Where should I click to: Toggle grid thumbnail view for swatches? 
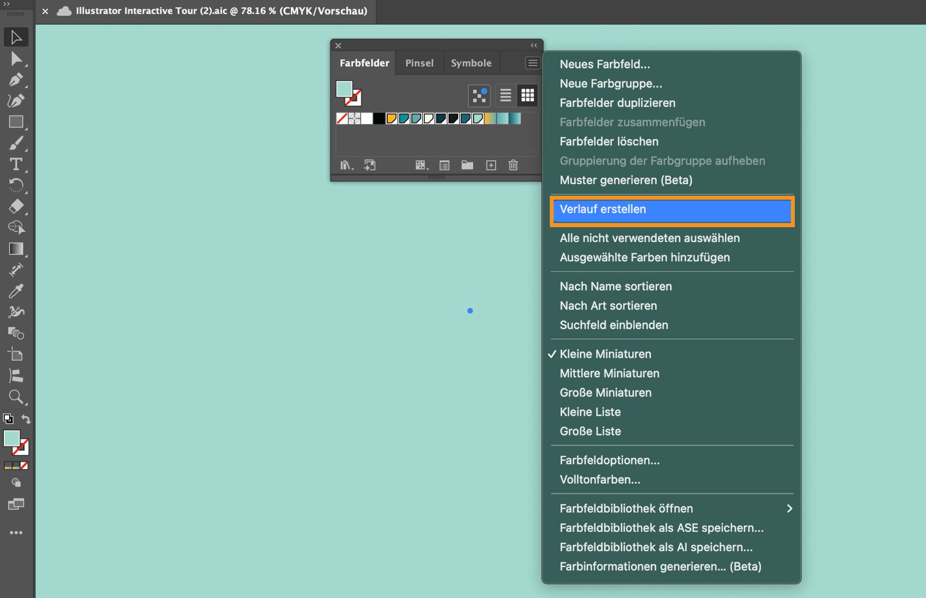pyautogui.click(x=528, y=95)
